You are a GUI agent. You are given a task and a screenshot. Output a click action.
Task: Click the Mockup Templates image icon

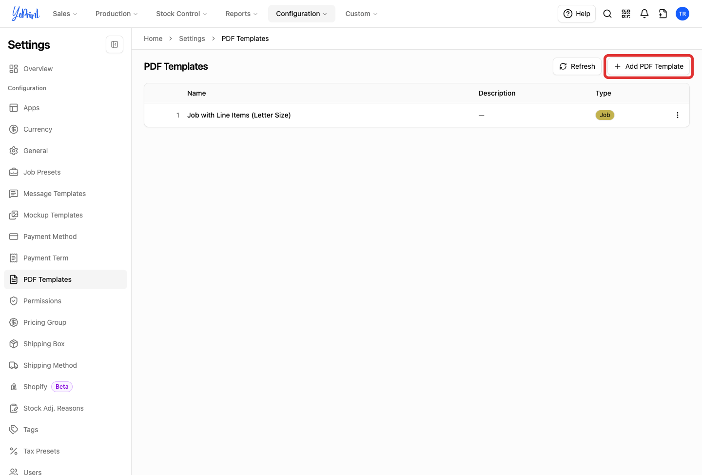pyautogui.click(x=14, y=215)
